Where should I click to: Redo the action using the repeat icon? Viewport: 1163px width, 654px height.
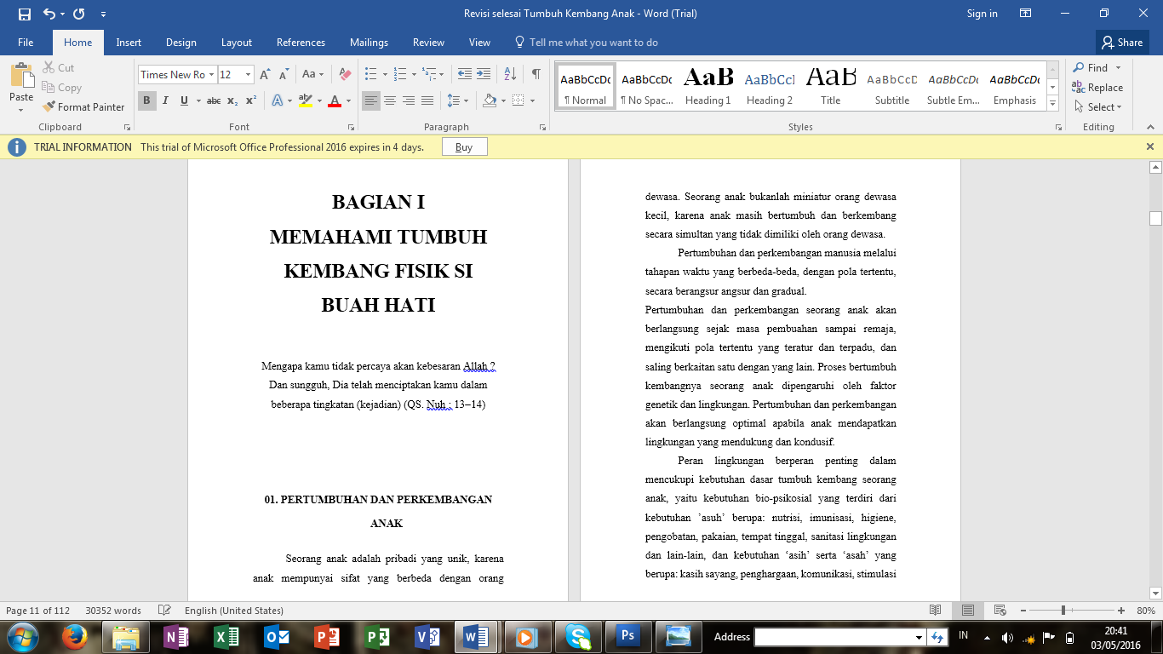point(78,14)
